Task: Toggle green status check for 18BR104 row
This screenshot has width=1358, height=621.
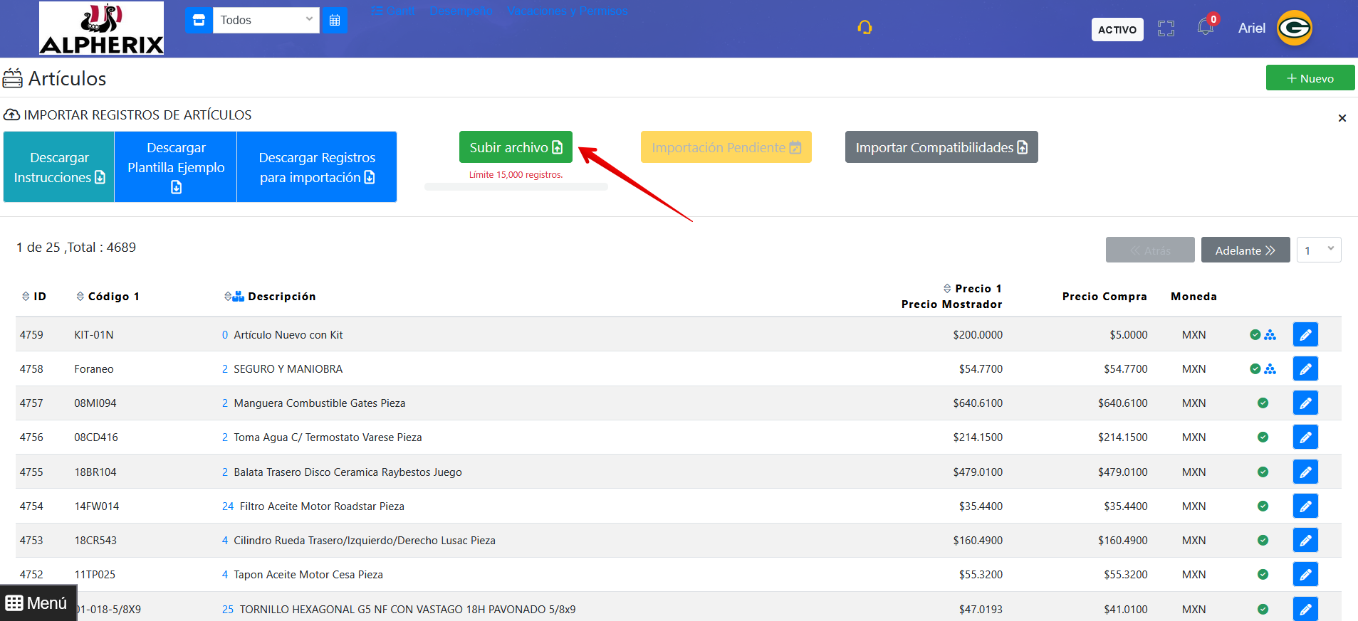Action: (1263, 472)
